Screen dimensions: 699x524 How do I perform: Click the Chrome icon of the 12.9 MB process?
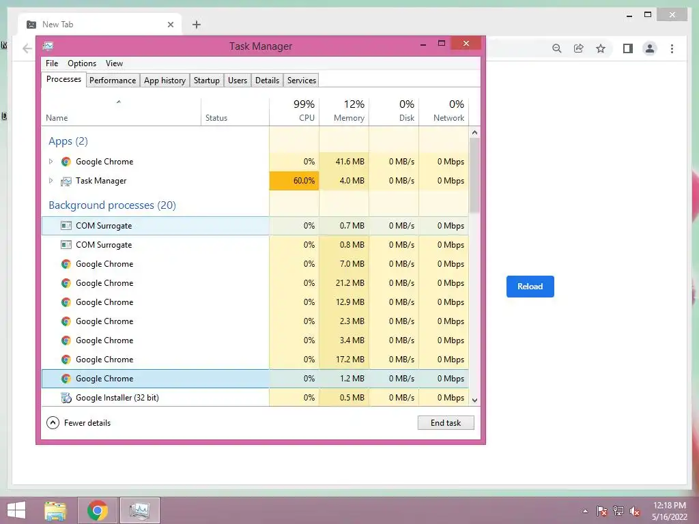[x=66, y=302]
